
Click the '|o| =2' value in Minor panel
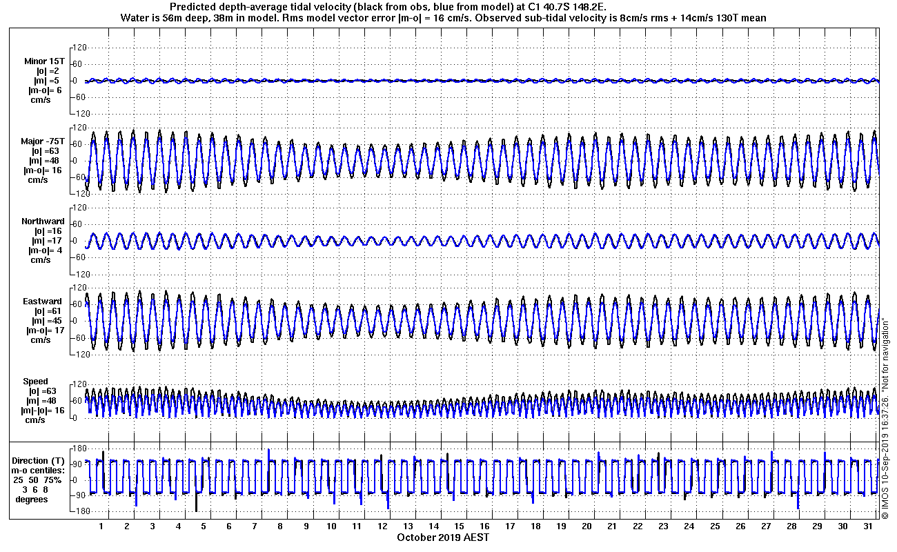pyautogui.click(x=48, y=71)
